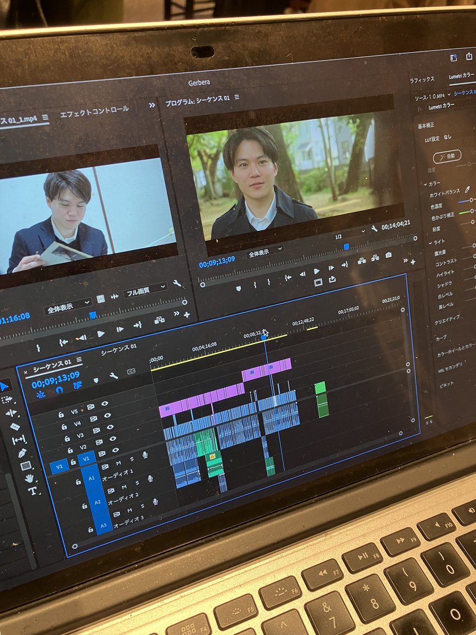Open the timeline シーケンス 01 panel menu
The height and width of the screenshot is (635, 476).
pyautogui.click(x=79, y=361)
